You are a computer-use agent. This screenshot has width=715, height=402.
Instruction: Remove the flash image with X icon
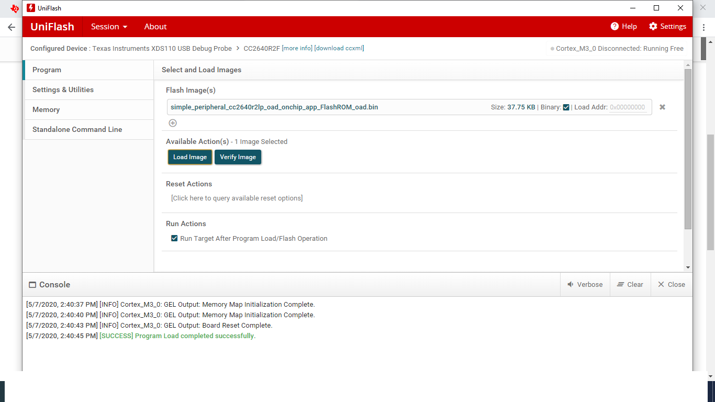(662, 107)
